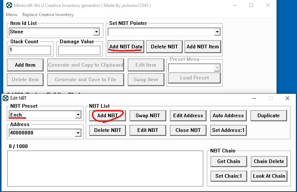
Task: Click Delete NBT in the Edit NBT window
Action: pyautogui.click(x=108, y=130)
